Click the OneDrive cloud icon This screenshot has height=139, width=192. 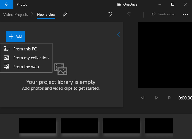tap(119, 4)
